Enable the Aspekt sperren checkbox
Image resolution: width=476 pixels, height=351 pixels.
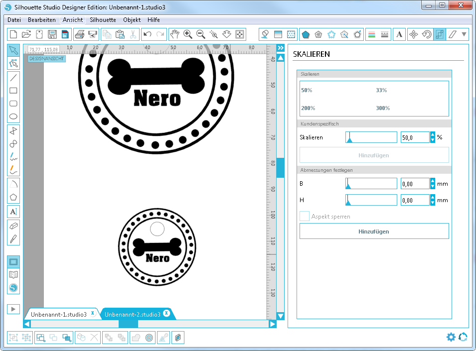[x=305, y=217]
